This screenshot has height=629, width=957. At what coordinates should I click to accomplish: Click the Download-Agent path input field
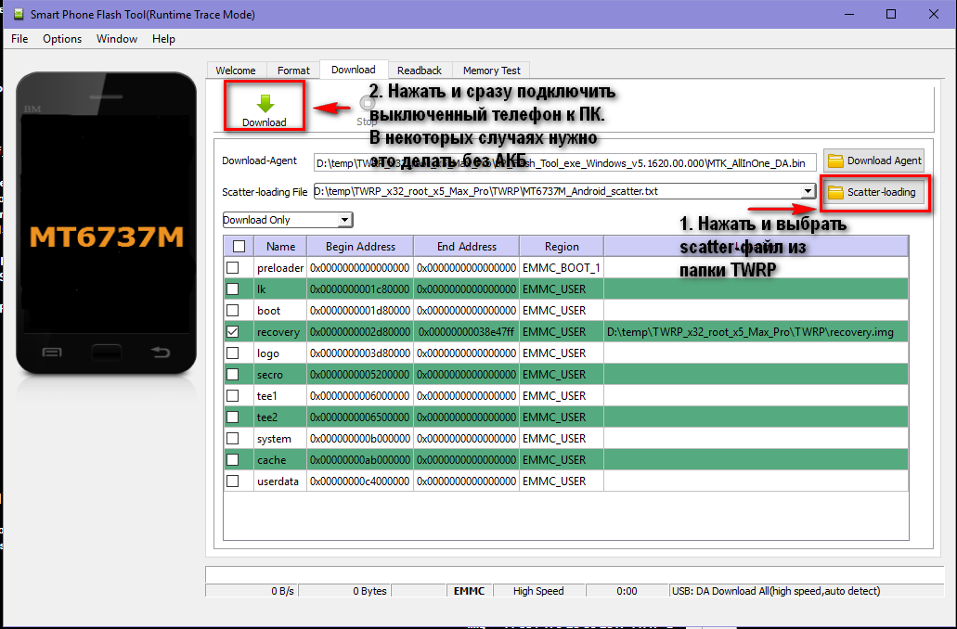point(564,161)
